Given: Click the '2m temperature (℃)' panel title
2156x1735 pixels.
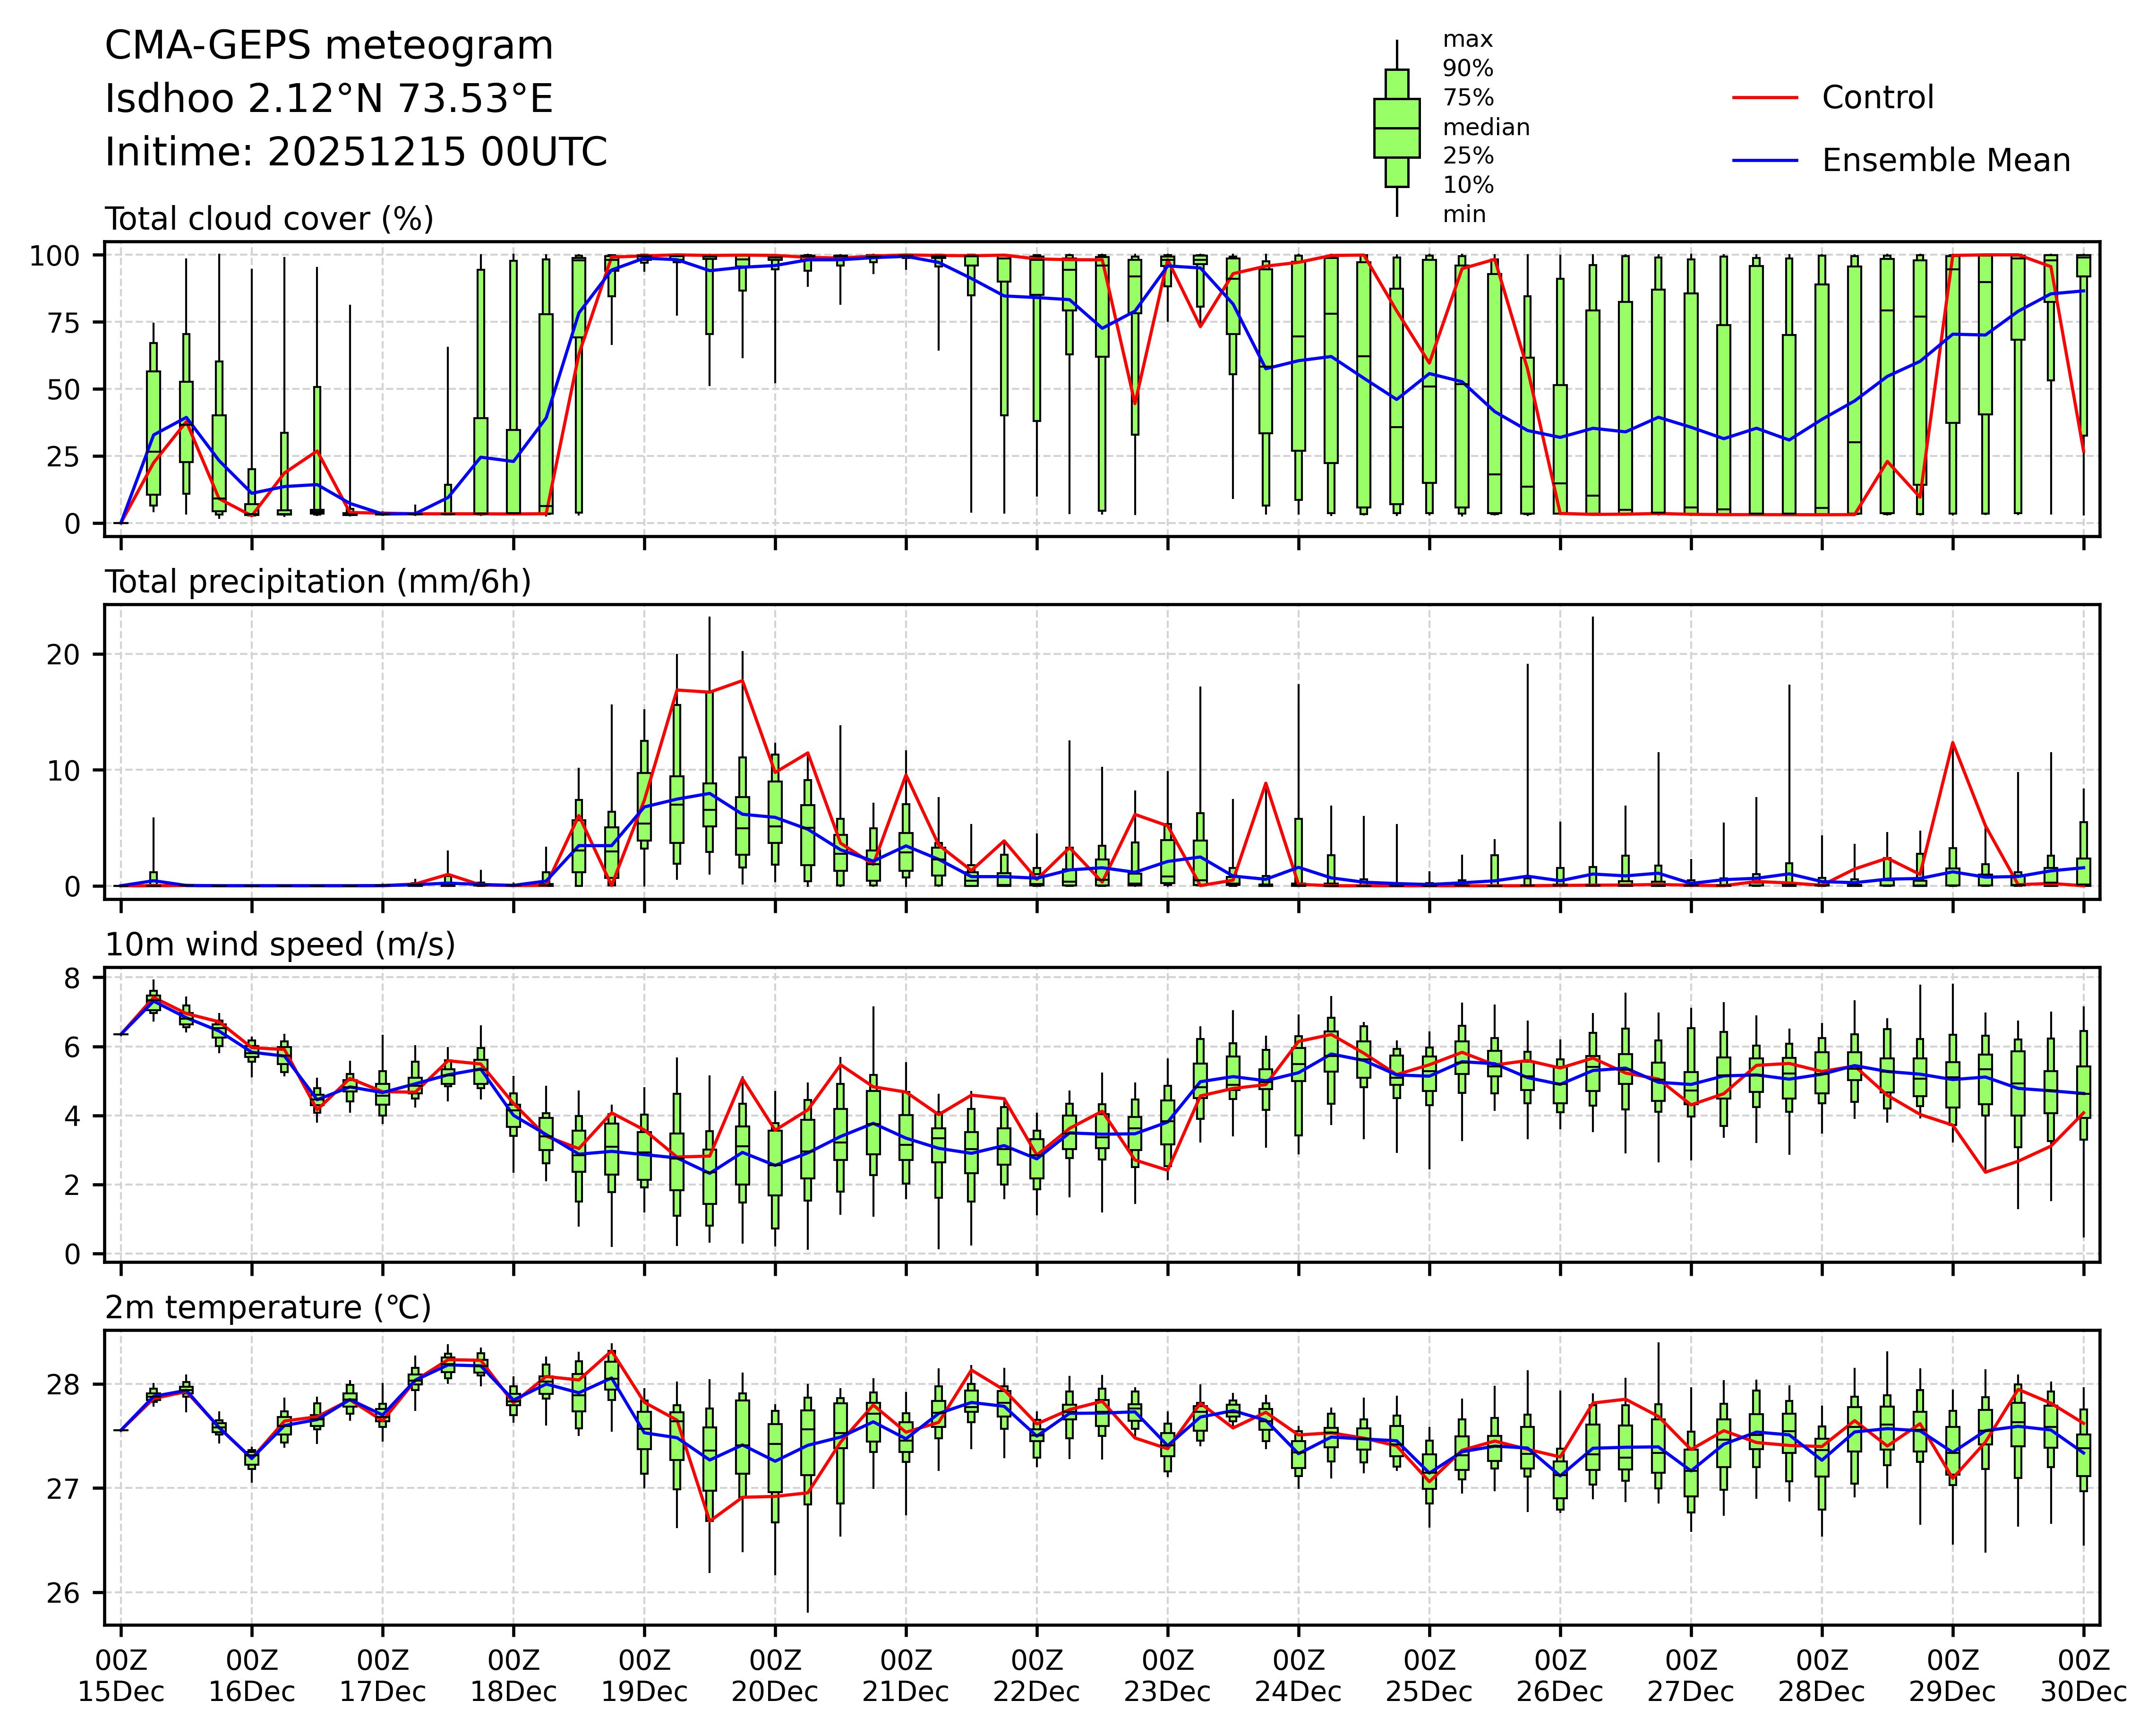Looking at the screenshot, I should coord(268,1307).
